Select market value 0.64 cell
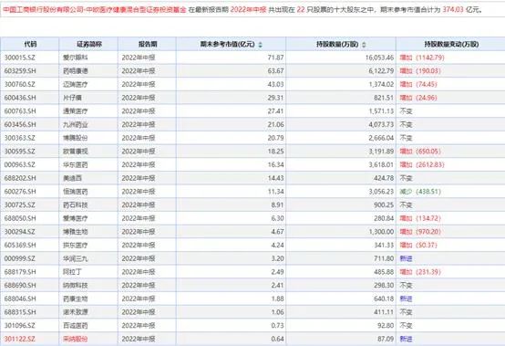Screen dimensions: 505x346 231,339
